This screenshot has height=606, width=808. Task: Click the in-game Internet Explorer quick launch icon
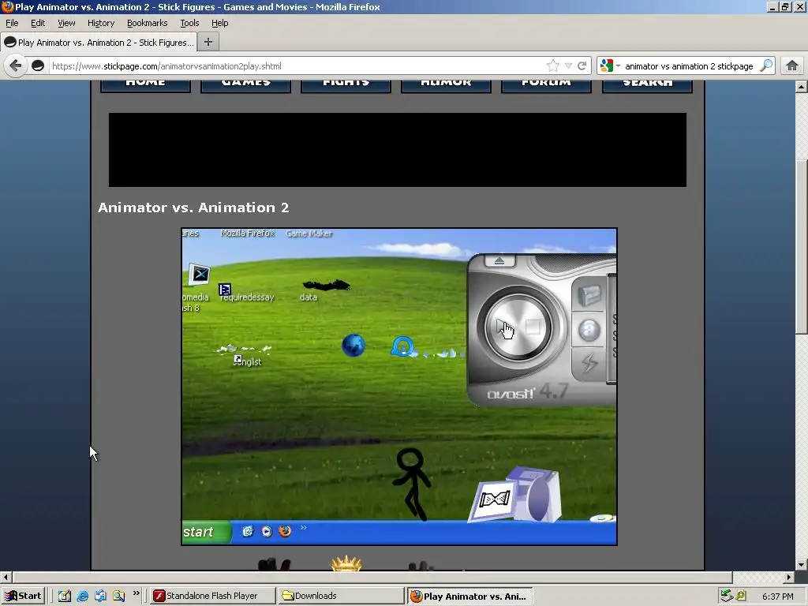[248, 531]
